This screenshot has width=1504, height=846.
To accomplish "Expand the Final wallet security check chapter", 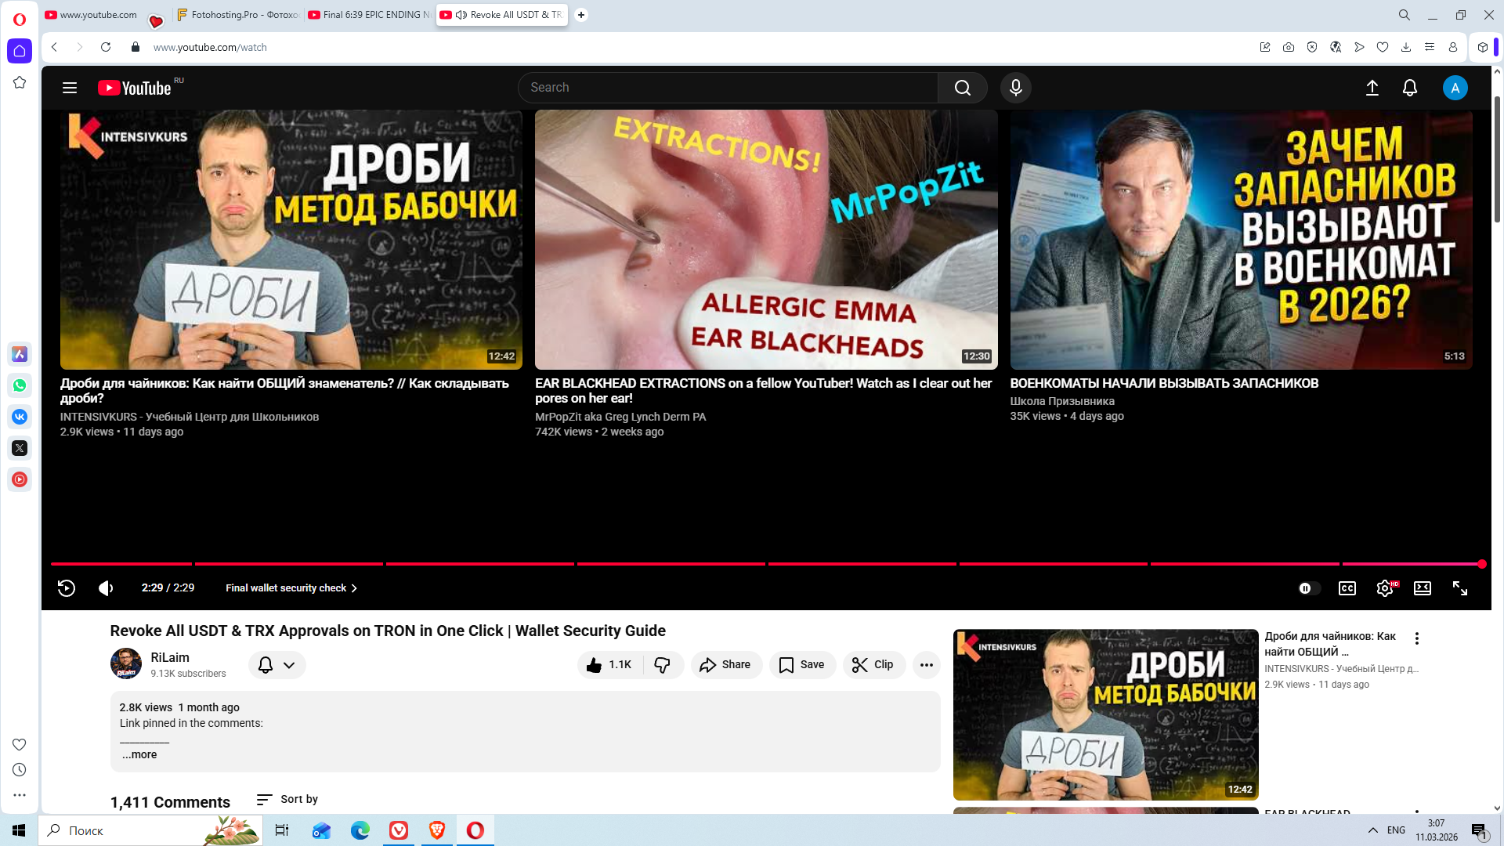I will tap(291, 588).
